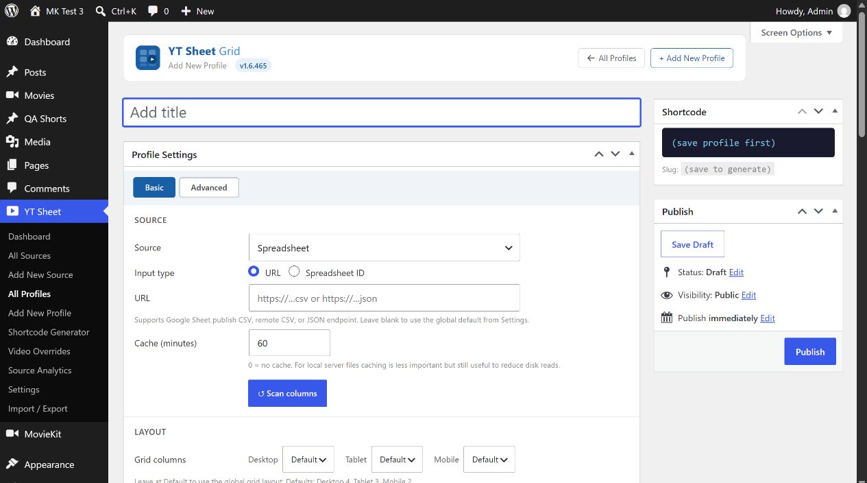Open the Tablet grid columns dropdown
Viewport: 867px width, 483px height.
[x=397, y=460]
